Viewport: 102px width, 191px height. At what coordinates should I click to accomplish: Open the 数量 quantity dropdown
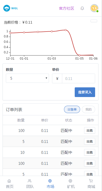point(27,78)
